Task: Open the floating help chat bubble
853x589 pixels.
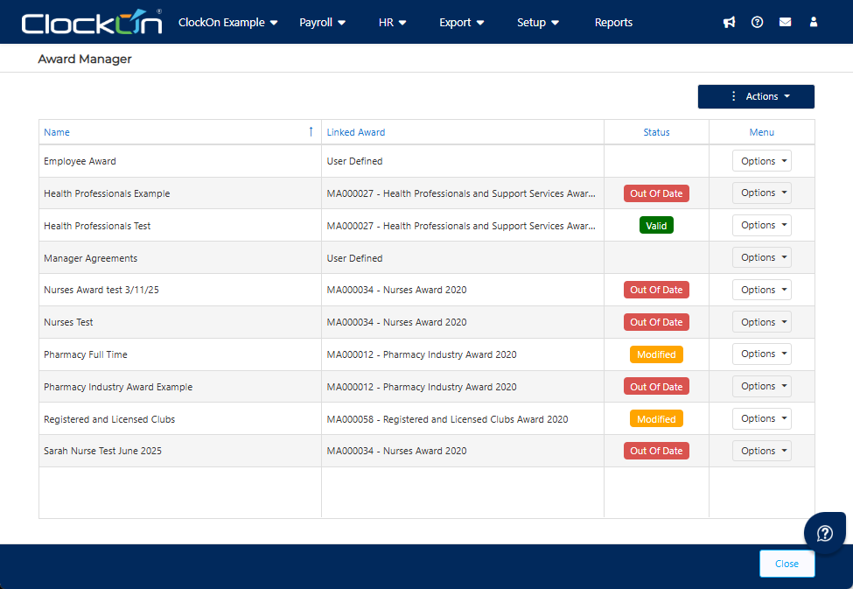Action: [x=824, y=533]
